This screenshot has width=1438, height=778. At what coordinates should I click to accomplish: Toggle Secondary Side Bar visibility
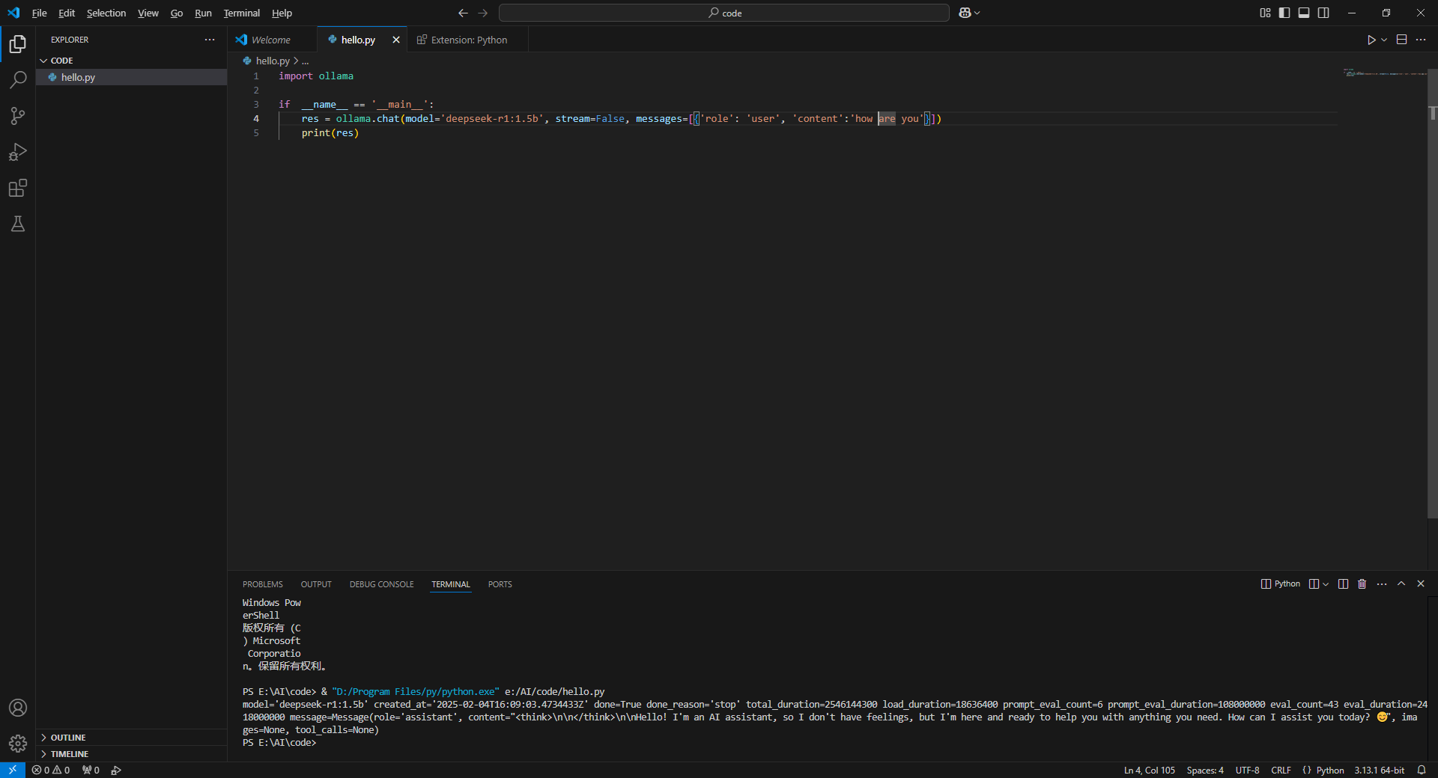click(1323, 13)
